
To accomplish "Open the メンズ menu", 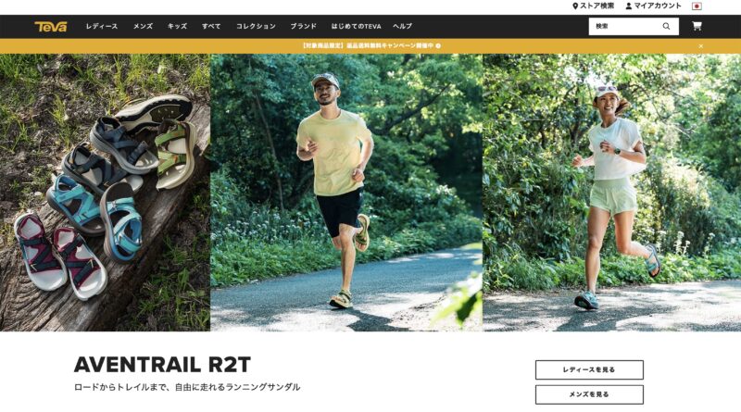I will [x=143, y=27].
